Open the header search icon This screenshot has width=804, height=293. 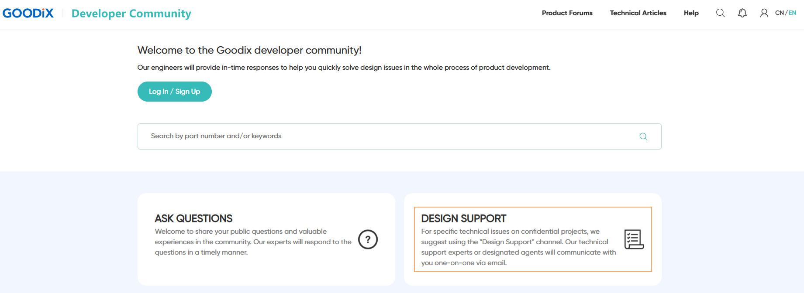tap(721, 13)
